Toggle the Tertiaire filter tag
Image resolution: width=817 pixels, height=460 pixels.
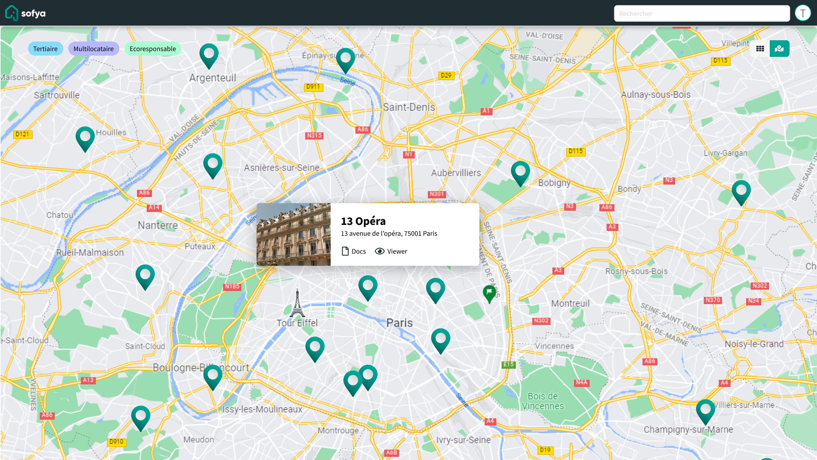coord(45,49)
